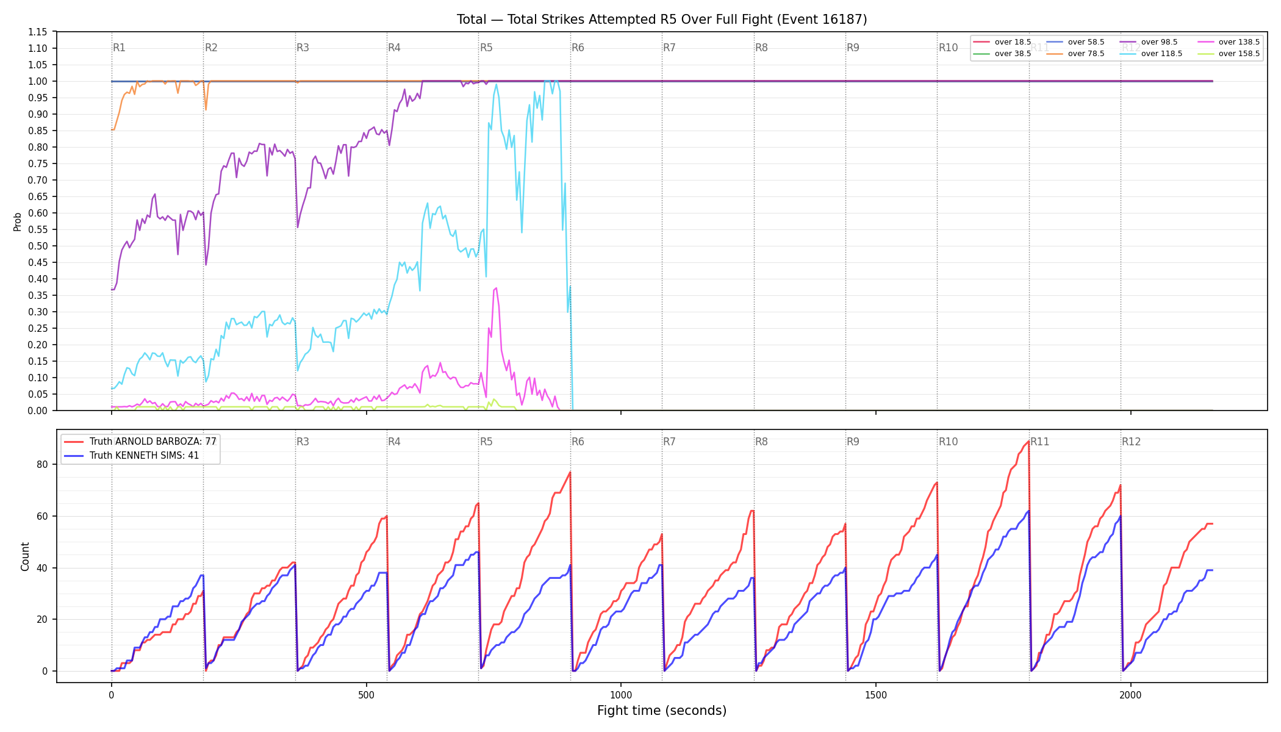Click the 'Prob' y-axis label
Viewport: 1281px width, 732px height.
point(18,221)
